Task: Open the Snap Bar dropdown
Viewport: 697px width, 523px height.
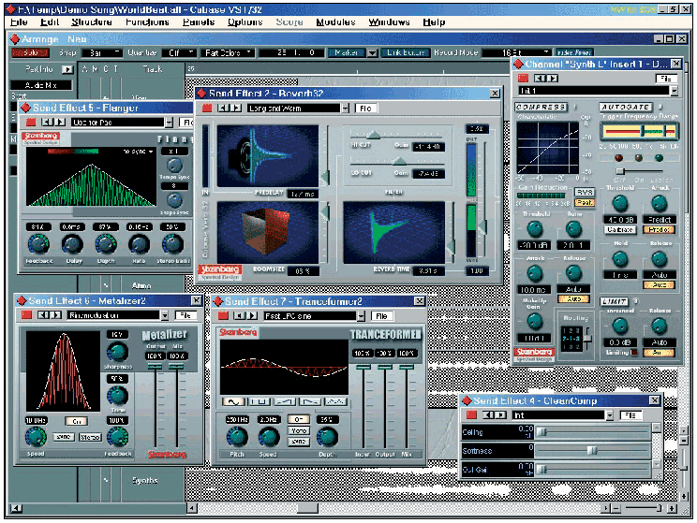Action: (x=102, y=52)
